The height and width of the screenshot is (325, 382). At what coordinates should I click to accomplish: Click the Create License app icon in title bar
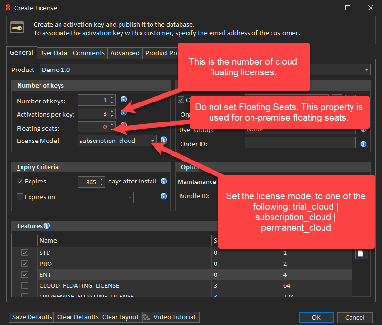(8, 8)
